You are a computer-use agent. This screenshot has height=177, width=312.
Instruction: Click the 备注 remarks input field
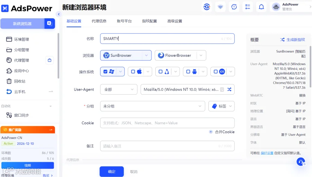coord(167,146)
